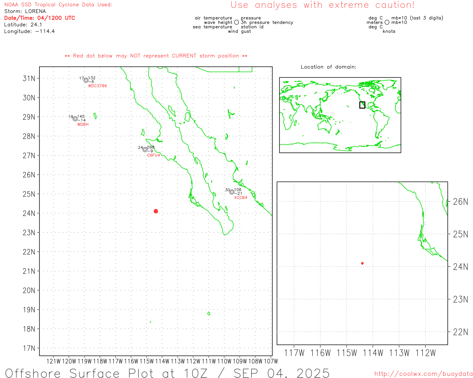This screenshot has height=378, width=473.
Task: Click the 'station id' legend label
Action: point(252,27)
